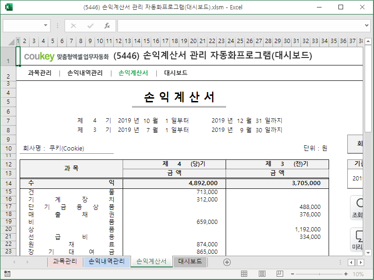Click the 과 목 table header

coord(71,168)
